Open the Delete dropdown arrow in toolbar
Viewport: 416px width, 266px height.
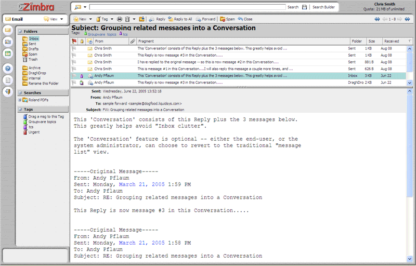coord(134,19)
